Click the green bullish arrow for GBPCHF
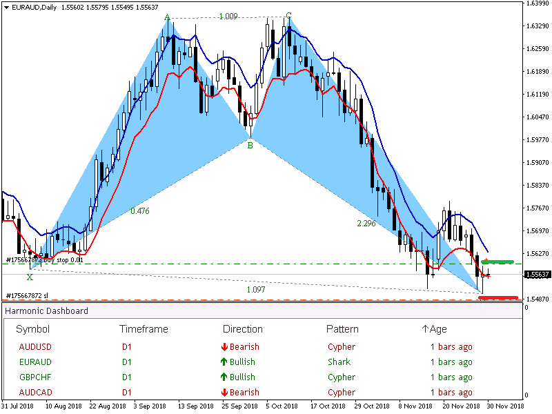 tap(224, 377)
